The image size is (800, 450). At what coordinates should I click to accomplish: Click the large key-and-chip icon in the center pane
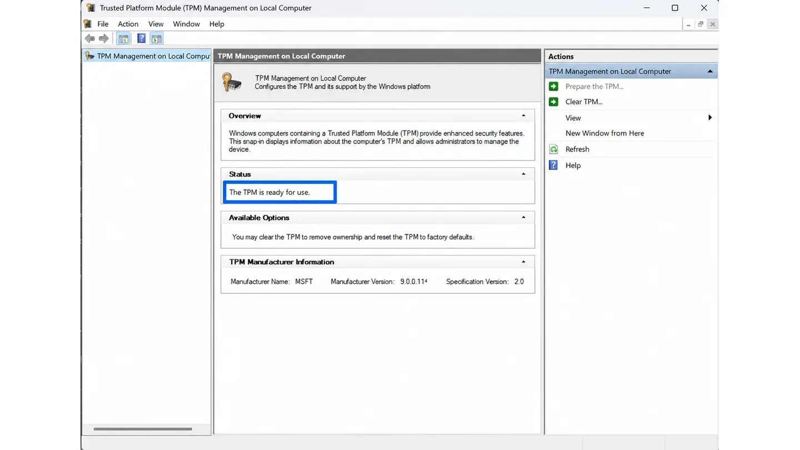(x=231, y=82)
